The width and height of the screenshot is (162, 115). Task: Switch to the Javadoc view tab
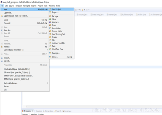pos(38,111)
